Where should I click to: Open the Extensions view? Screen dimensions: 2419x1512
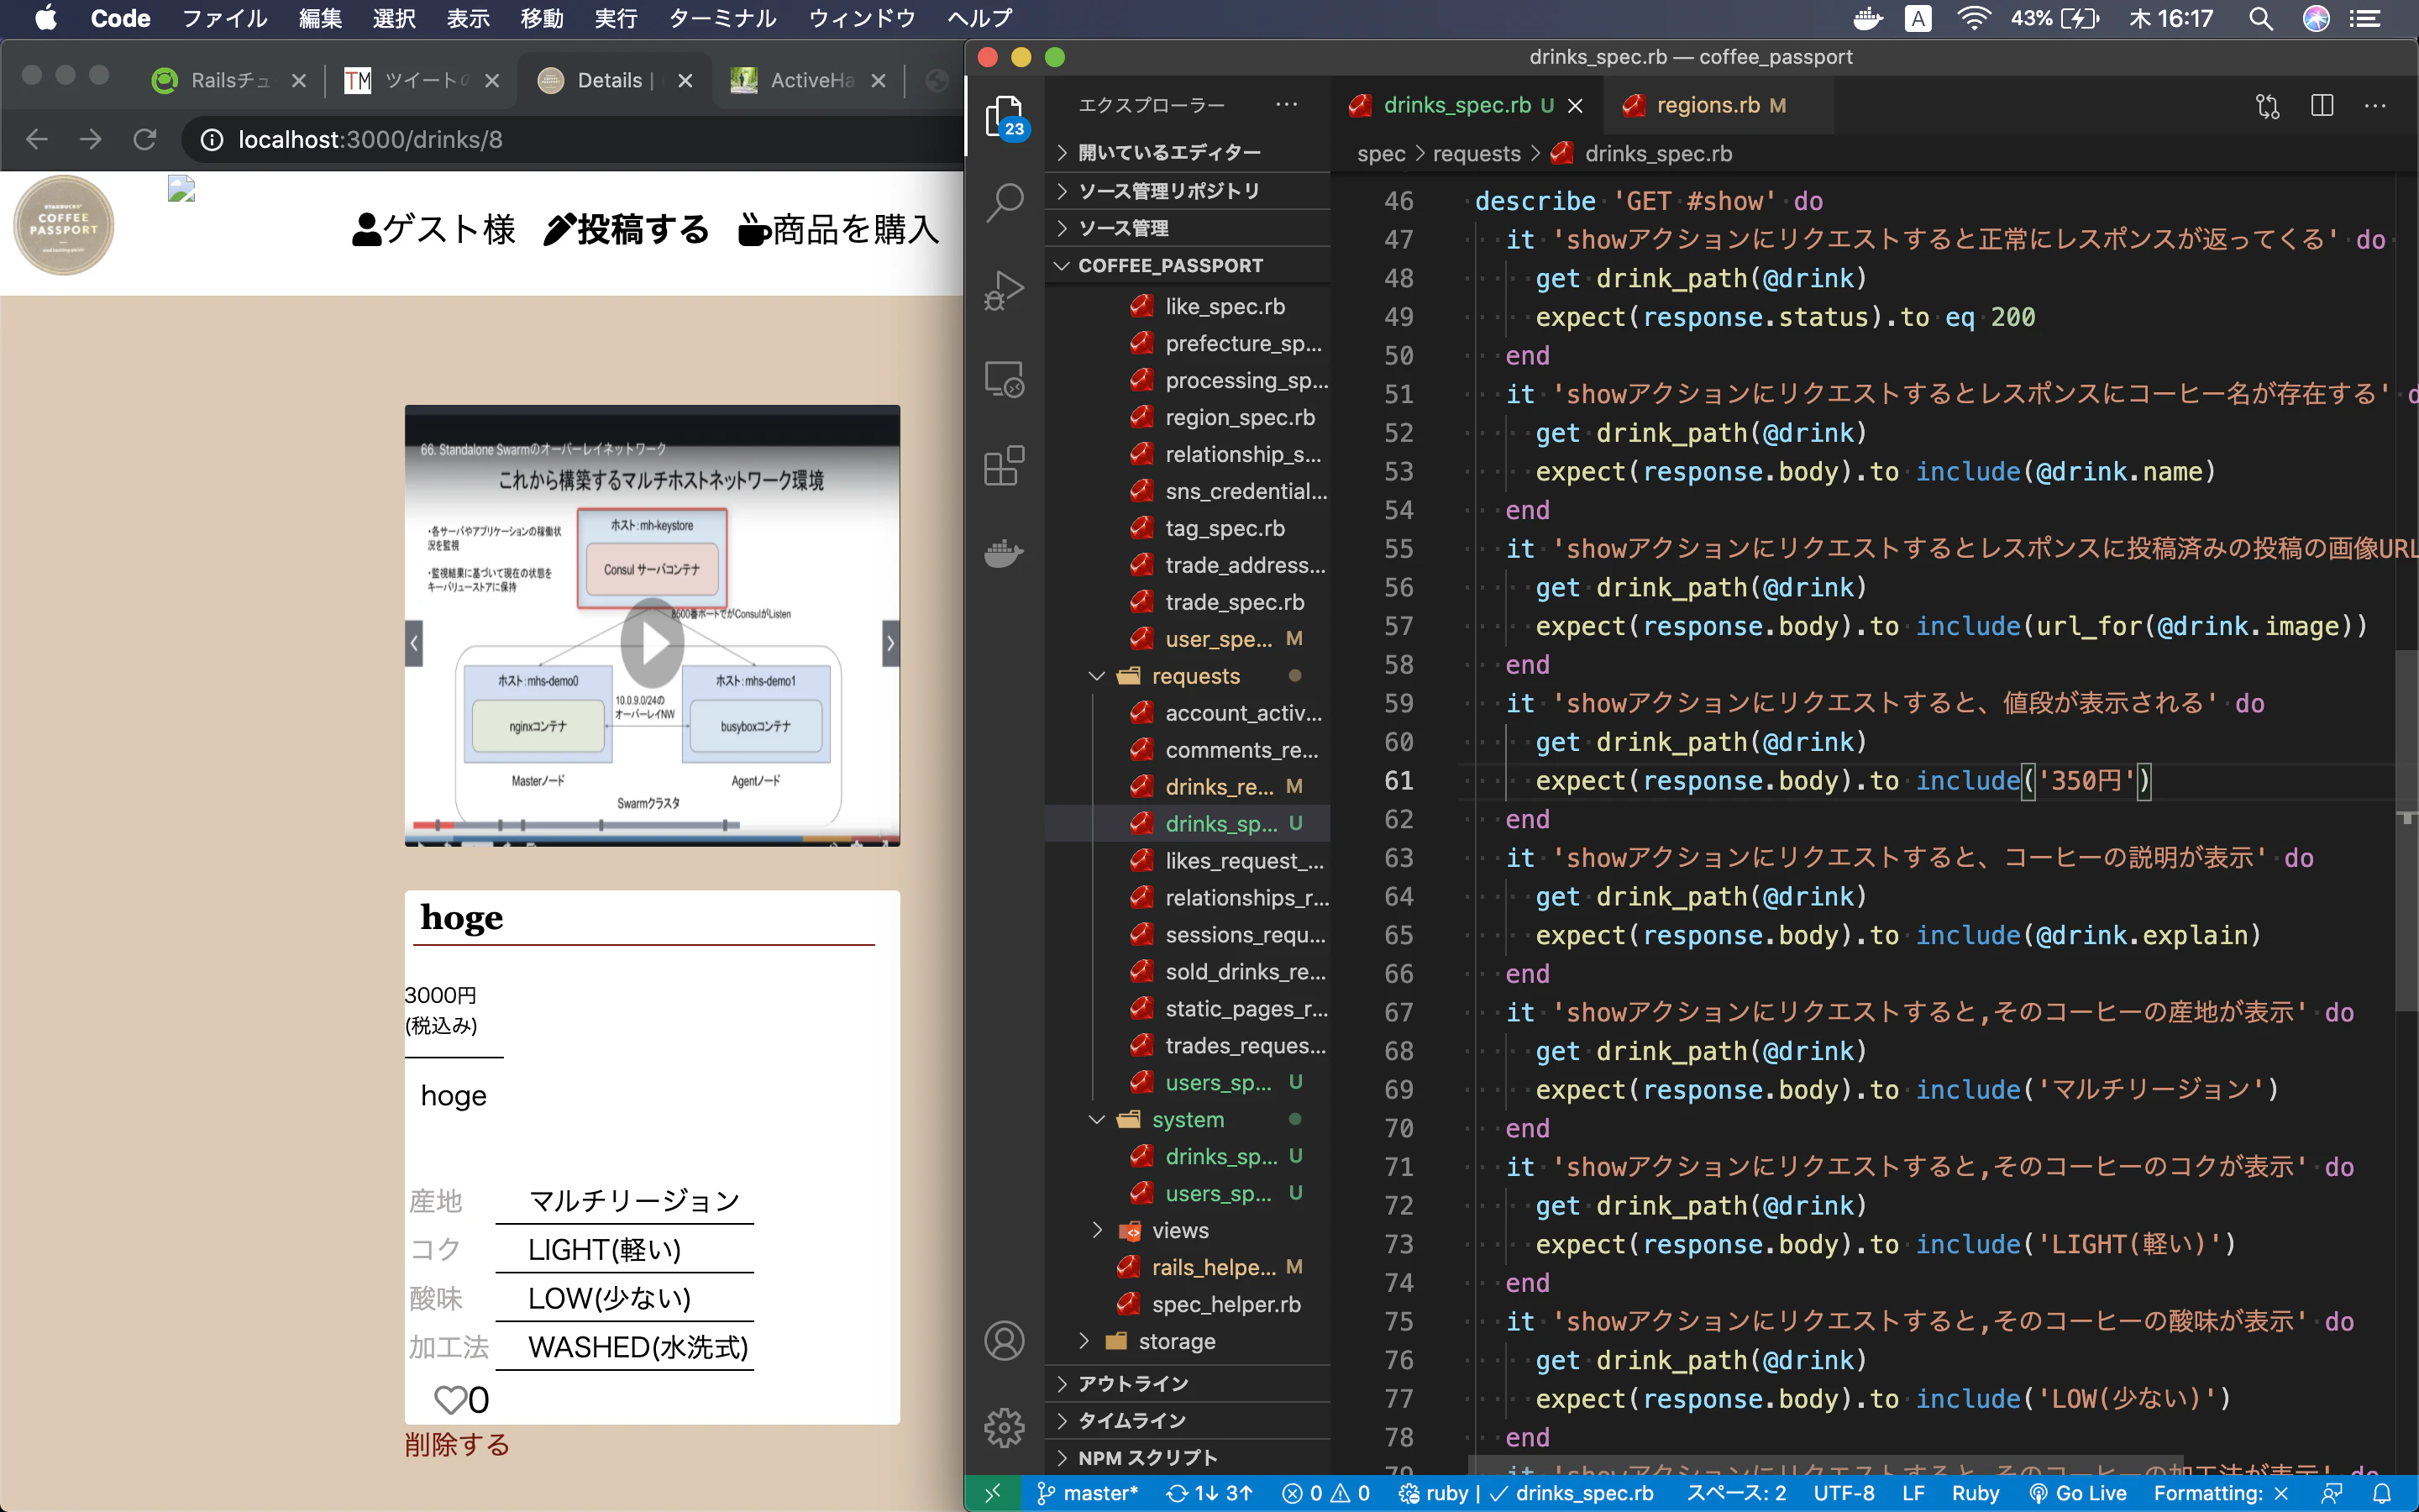coord(1005,466)
